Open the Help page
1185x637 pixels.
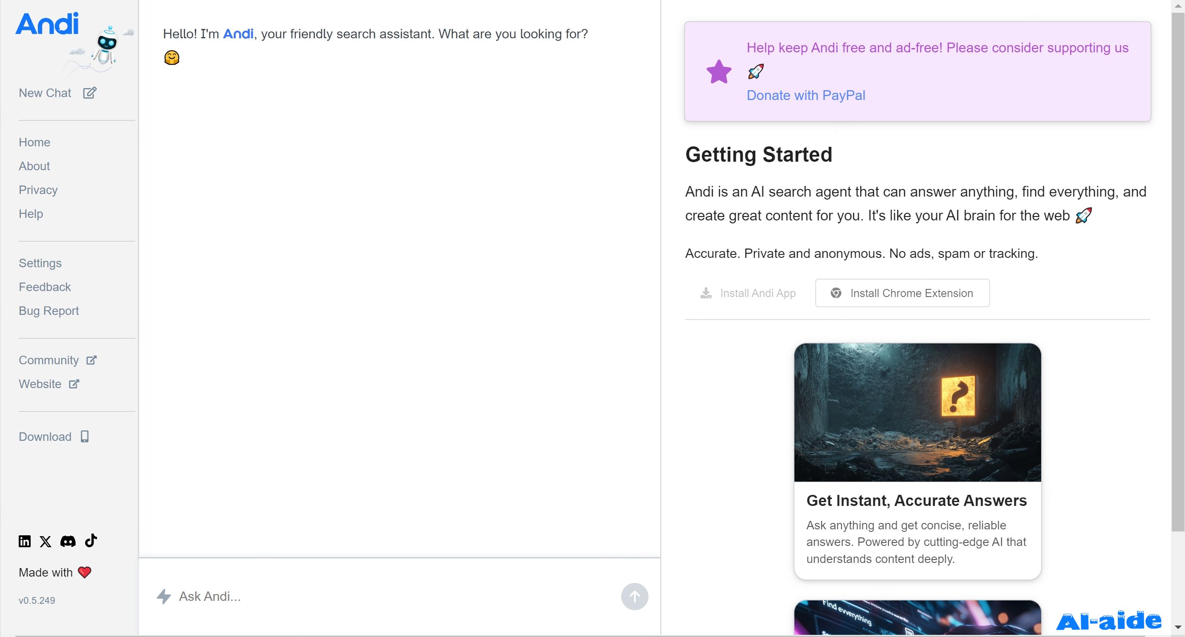pos(31,214)
